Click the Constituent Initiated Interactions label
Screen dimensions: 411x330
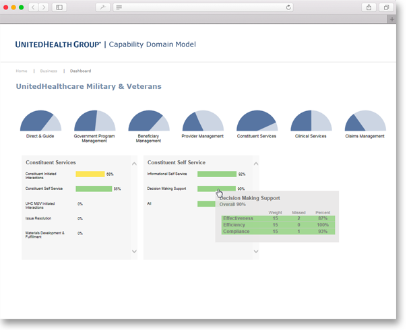point(41,176)
